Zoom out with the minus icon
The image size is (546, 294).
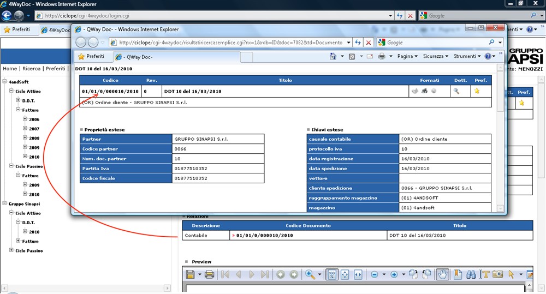375,274
